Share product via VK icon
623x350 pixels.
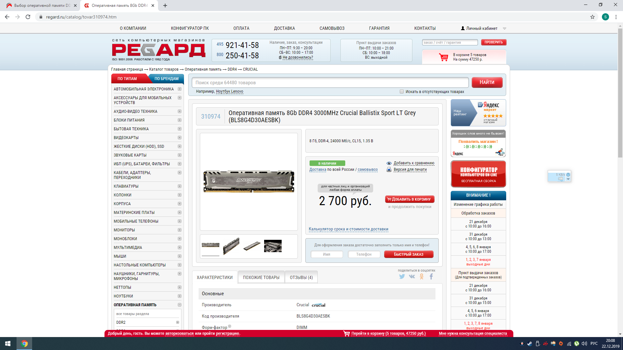[412, 276]
